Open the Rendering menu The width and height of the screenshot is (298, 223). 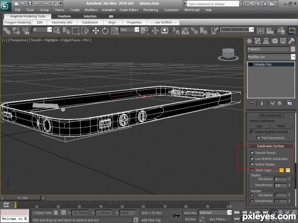click(150, 10)
